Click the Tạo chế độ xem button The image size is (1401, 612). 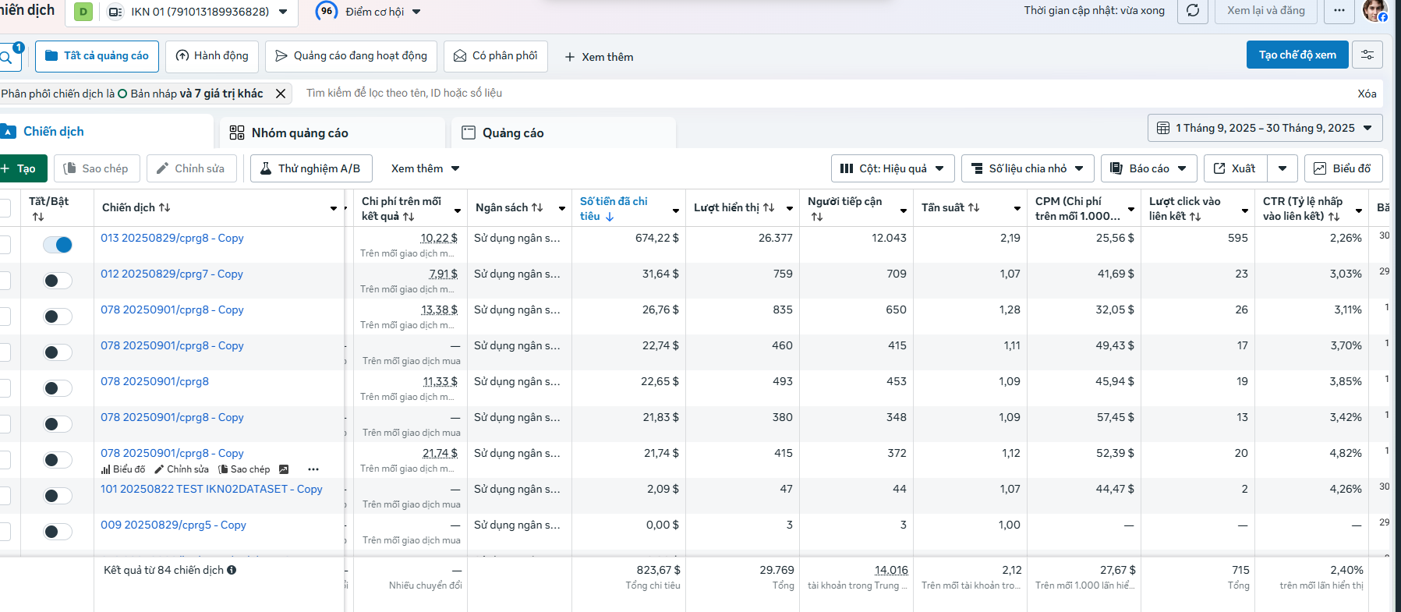[1297, 55]
